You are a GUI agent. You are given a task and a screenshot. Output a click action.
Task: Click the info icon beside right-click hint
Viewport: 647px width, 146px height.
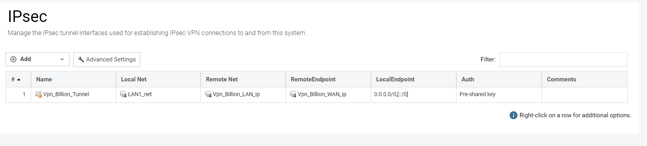click(513, 115)
